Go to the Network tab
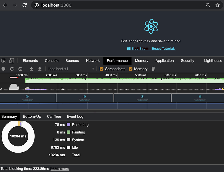 coord(93,61)
